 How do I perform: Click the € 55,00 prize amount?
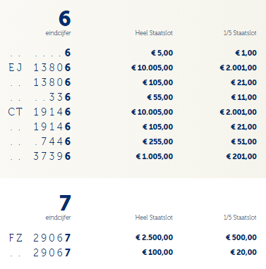tap(160, 97)
